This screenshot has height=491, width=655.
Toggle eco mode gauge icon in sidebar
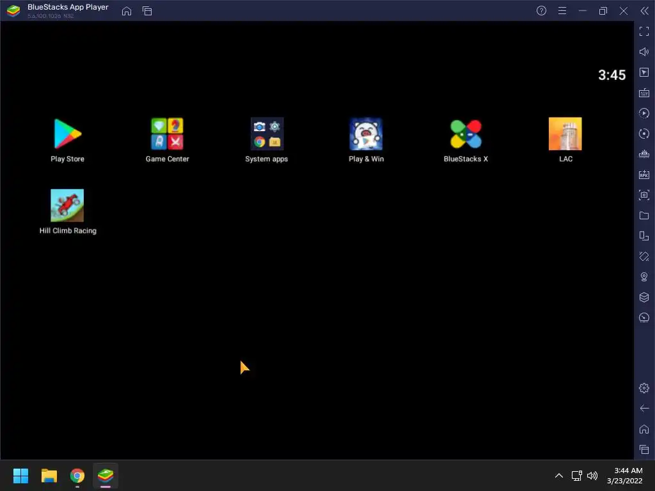pos(644,318)
